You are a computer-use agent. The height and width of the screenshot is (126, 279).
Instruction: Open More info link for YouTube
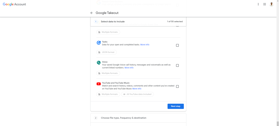pos(137,89)
